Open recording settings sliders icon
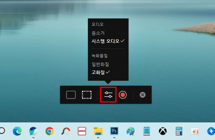Viewport: 215px width, 140px height. tap(108, 95)
